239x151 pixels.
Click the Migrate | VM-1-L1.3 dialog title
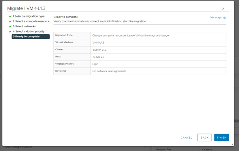[x=26, y=8]
